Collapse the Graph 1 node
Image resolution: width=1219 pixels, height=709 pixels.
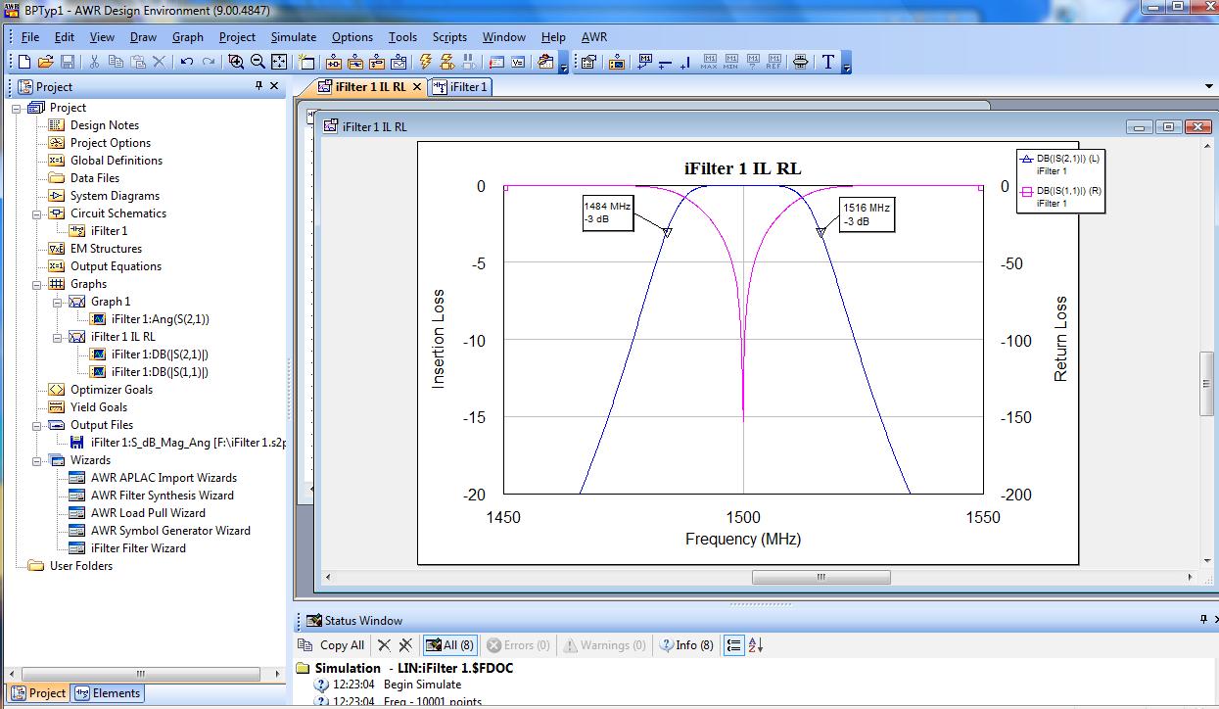pos(58,302)
